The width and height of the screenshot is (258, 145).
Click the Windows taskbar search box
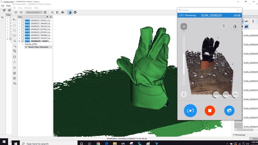(x=39, y=144)
